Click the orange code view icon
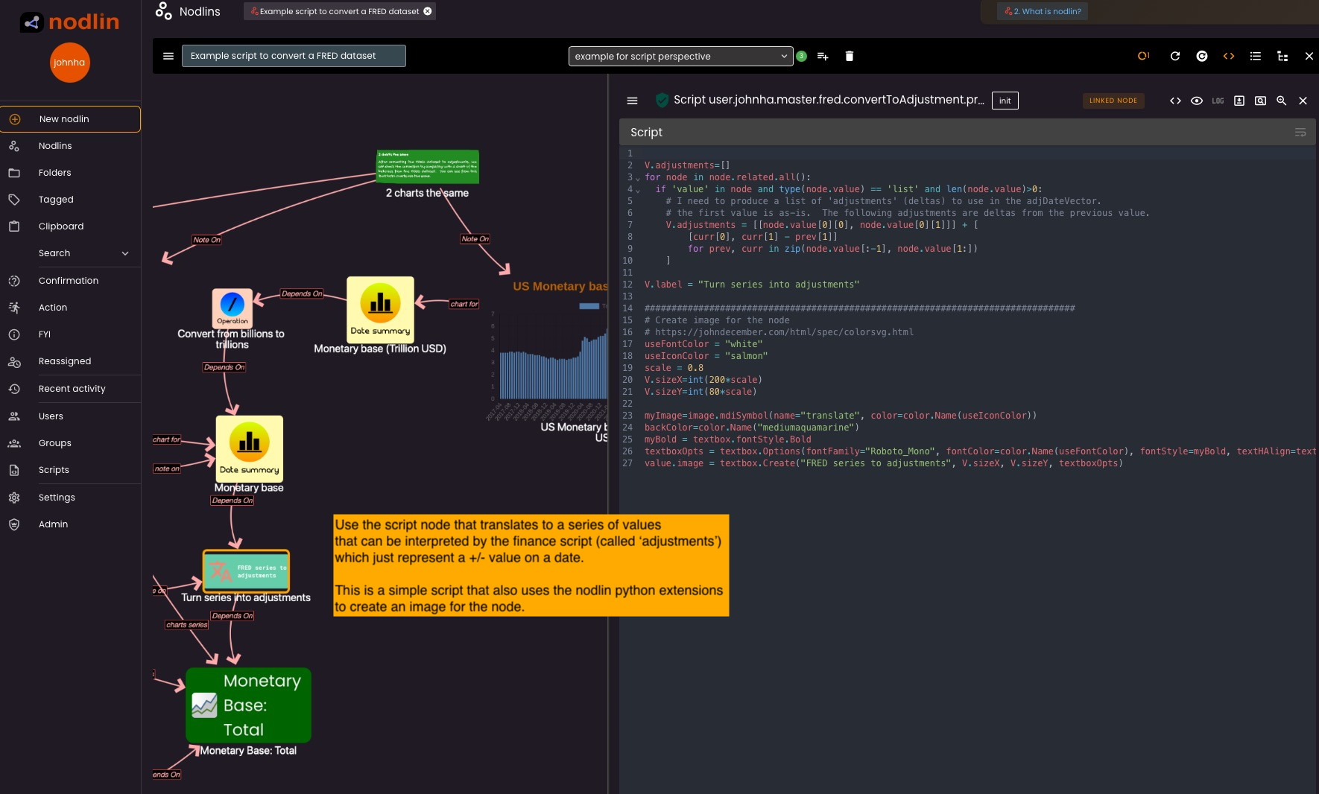Viewport: 1319px width, 794px height. tap(1229, 57)
